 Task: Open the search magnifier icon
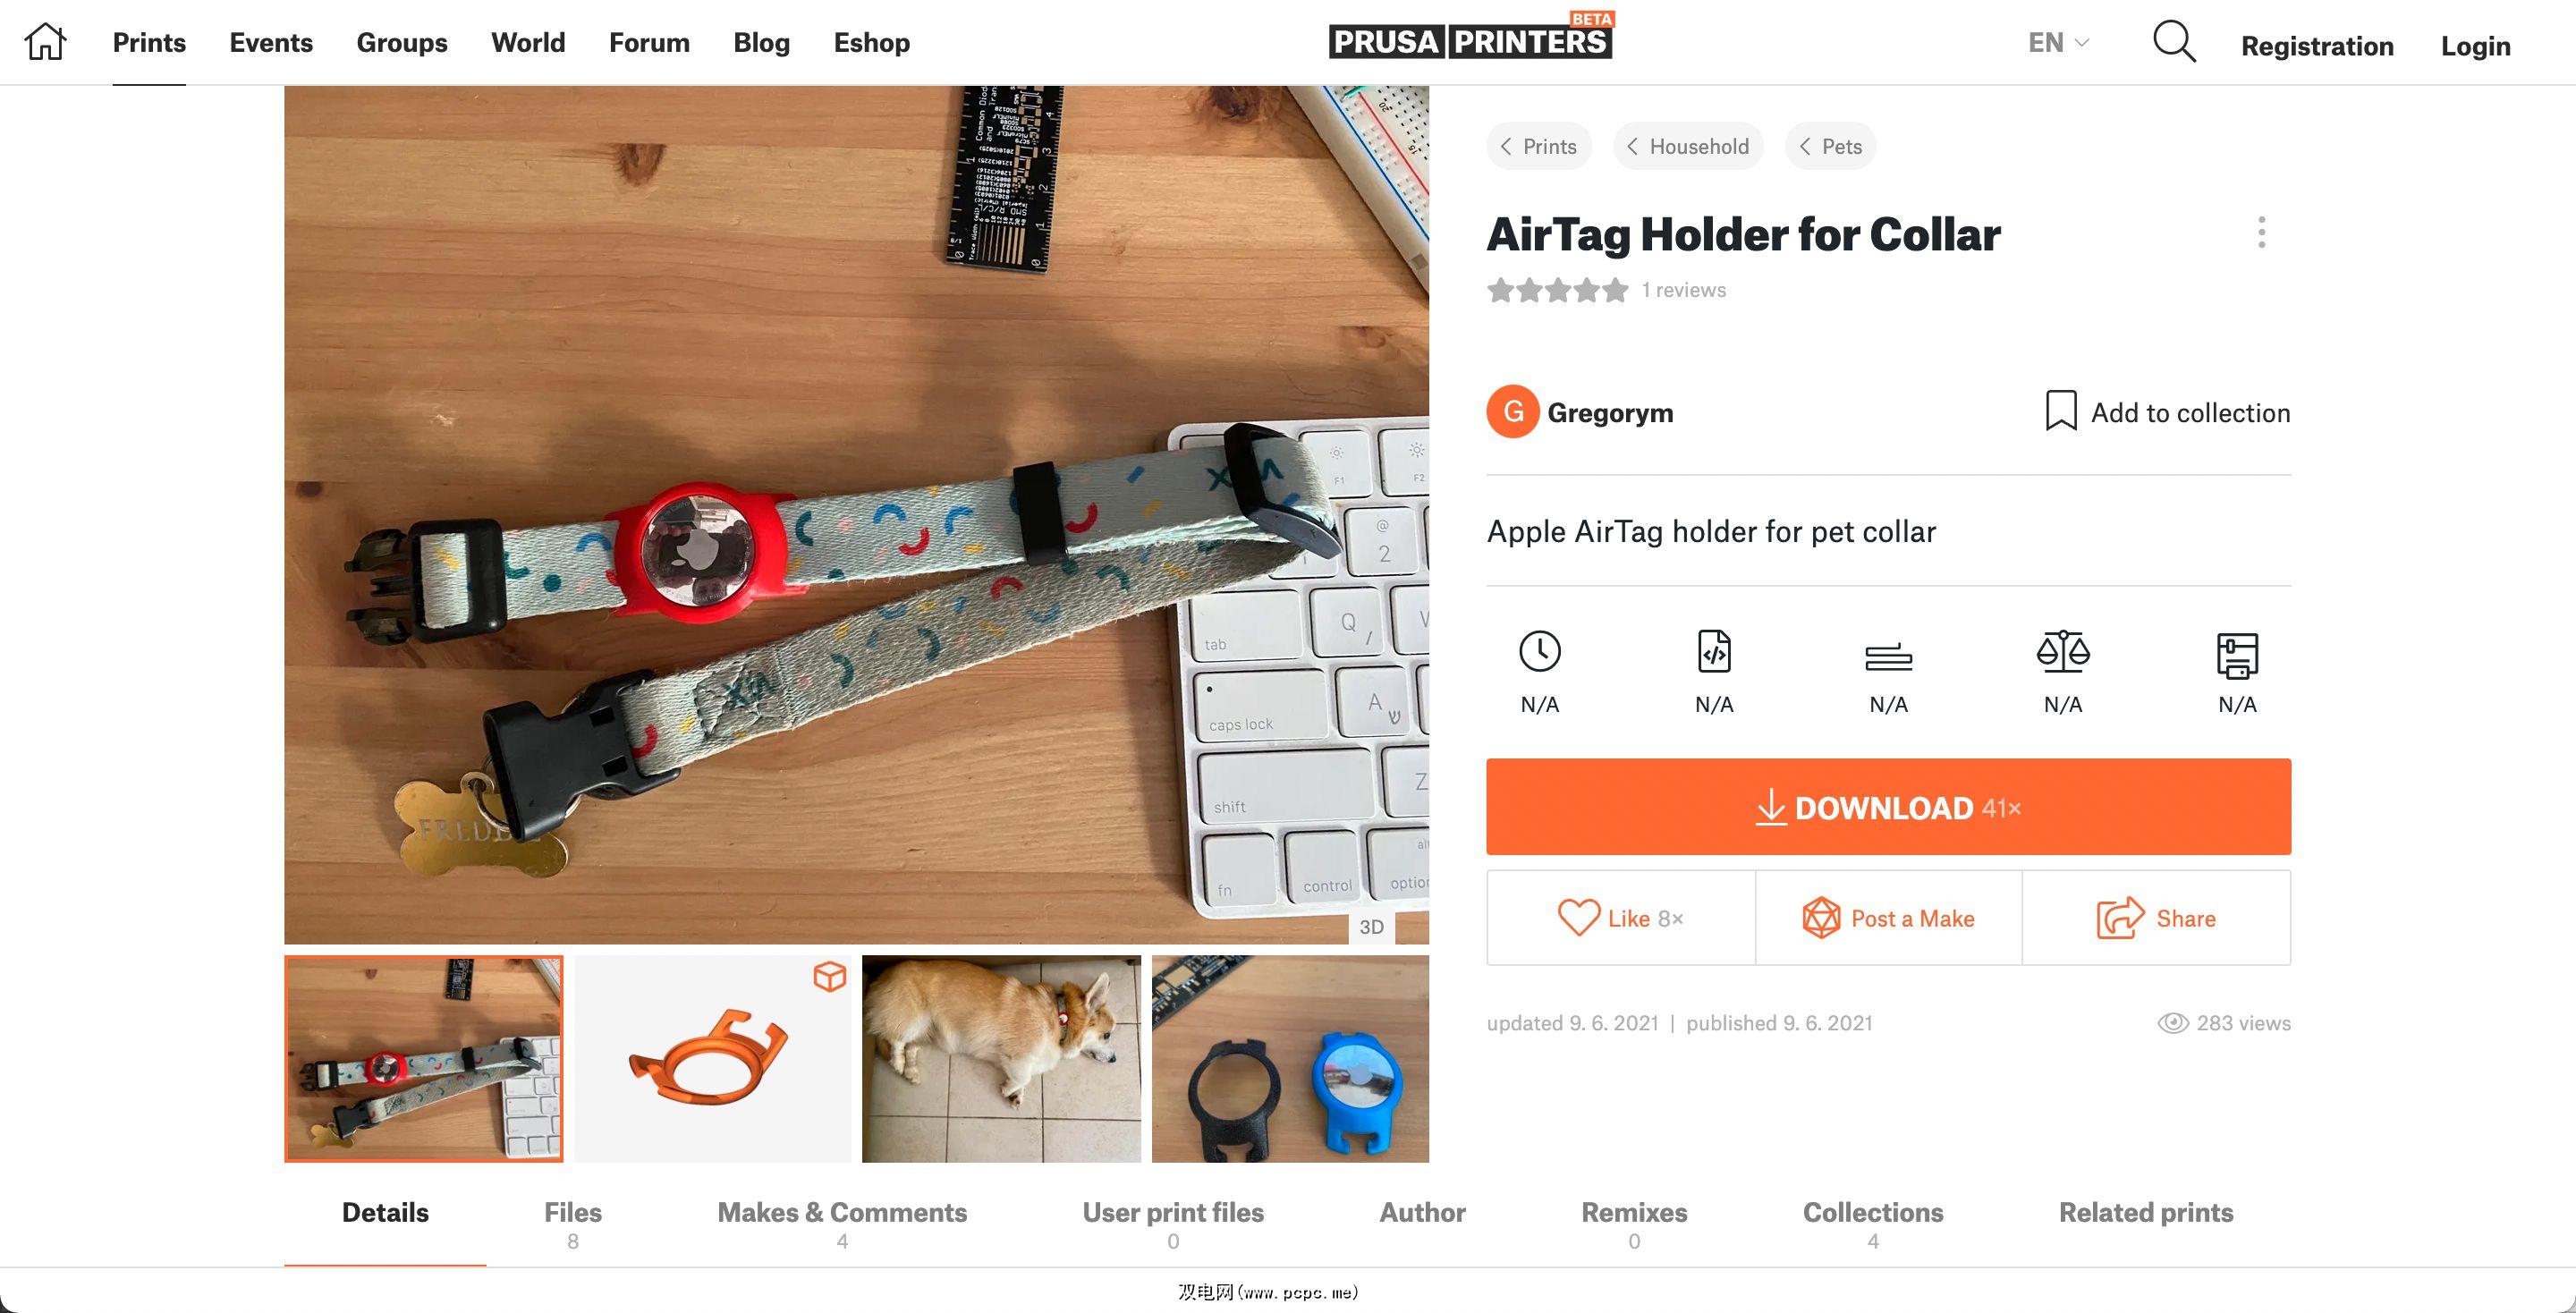(x=2173, y=42)
